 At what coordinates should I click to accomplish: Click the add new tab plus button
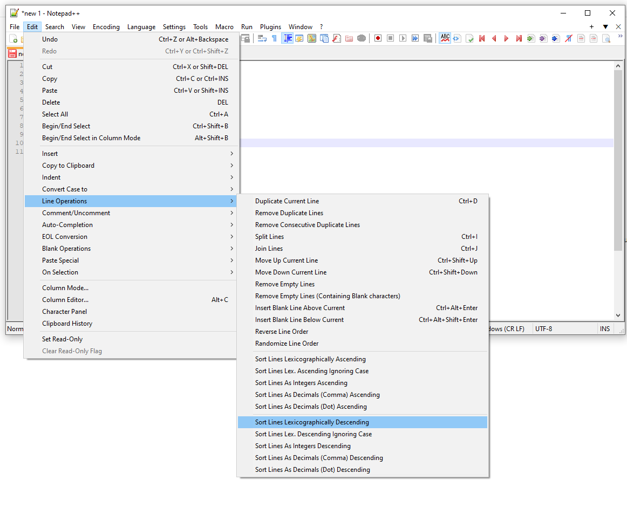click(x=591, y=27)
